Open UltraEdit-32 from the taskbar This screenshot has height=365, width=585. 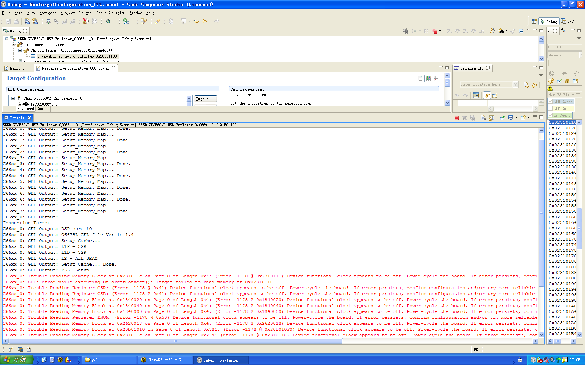coord(164,360)
